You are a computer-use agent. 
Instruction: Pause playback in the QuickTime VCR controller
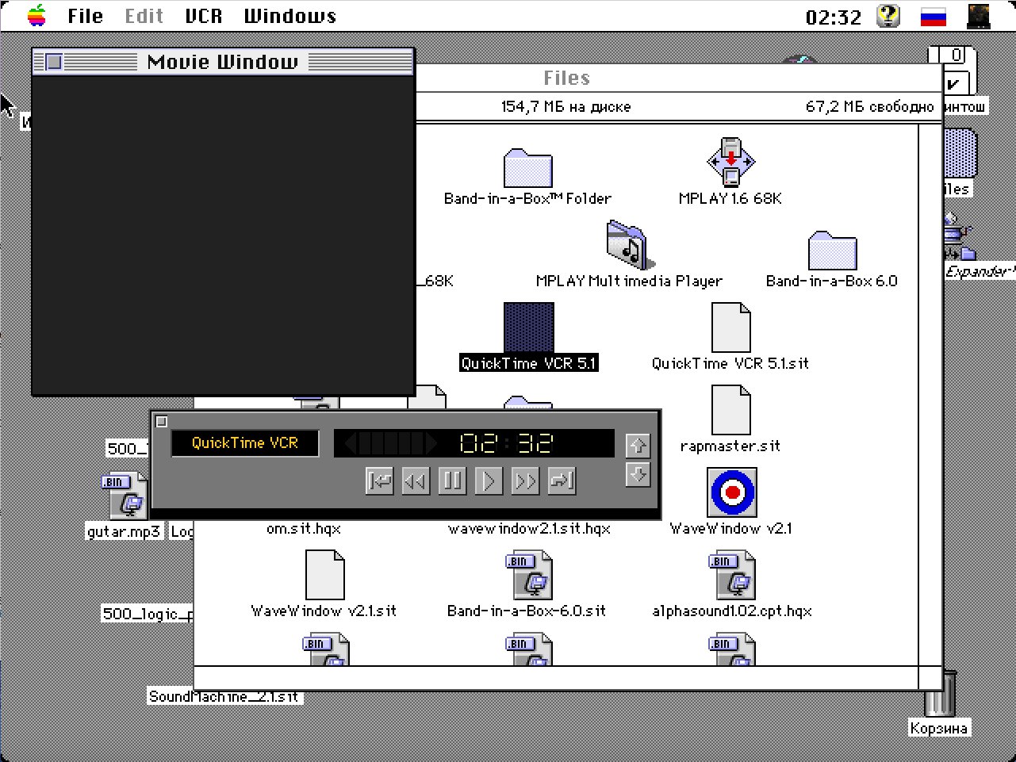point(452,481)
